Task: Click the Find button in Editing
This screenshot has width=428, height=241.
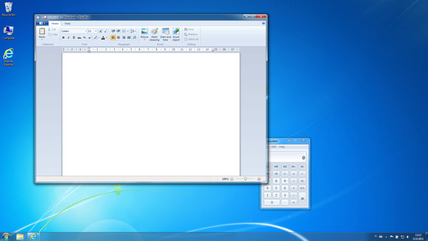Action: (x=189, y=29)
